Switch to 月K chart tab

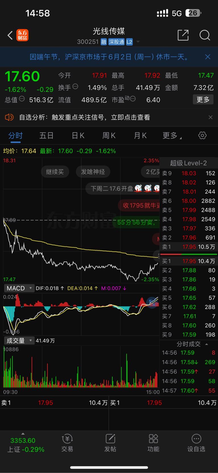click(x=140, y=135)
